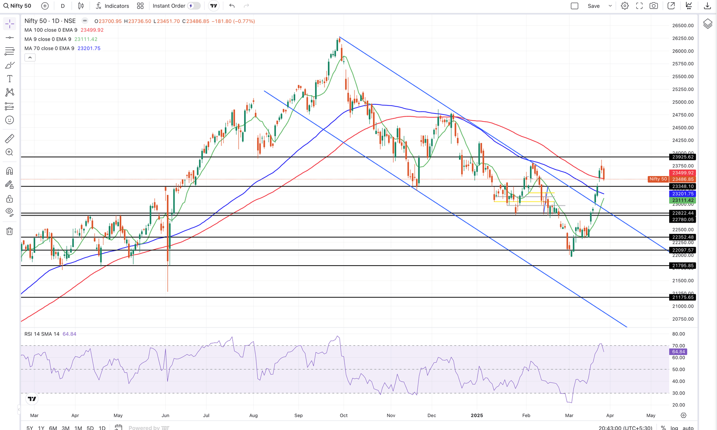Select the 5Y date range
Viewport: 717px width, 430px height.
point(30,428)
